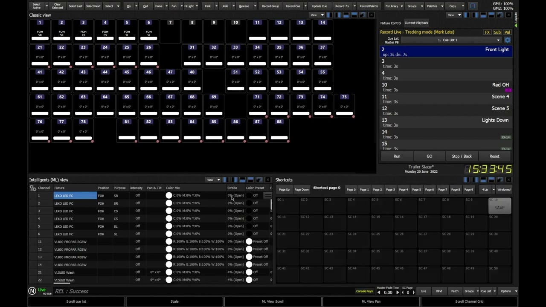Click the N logo icon at bottom left
Screen dimensions: 546x307
tap(32, 291)
